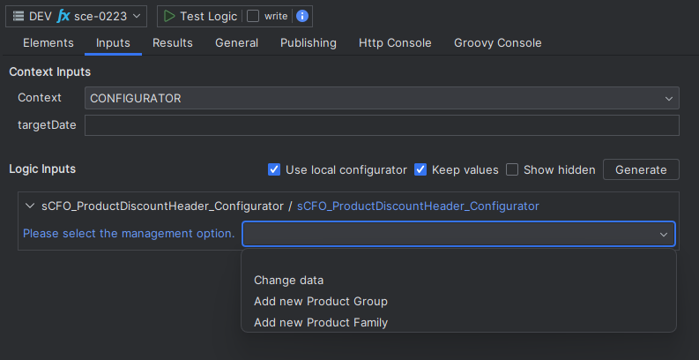
Task: Open the blue sCFO_ProductDiscountHeader_Configurator link
Action: coord(418,206)
